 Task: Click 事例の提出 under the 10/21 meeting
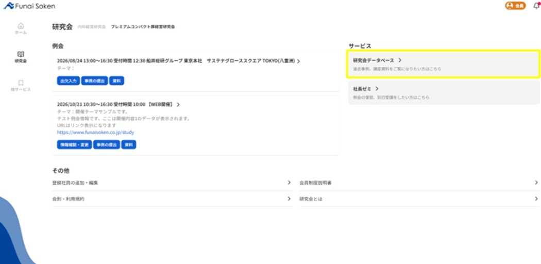pos(107,145)
